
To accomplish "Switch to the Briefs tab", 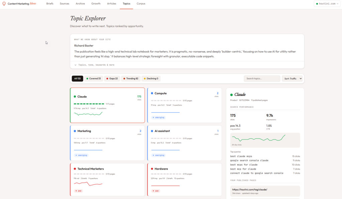I will [50, 4].
